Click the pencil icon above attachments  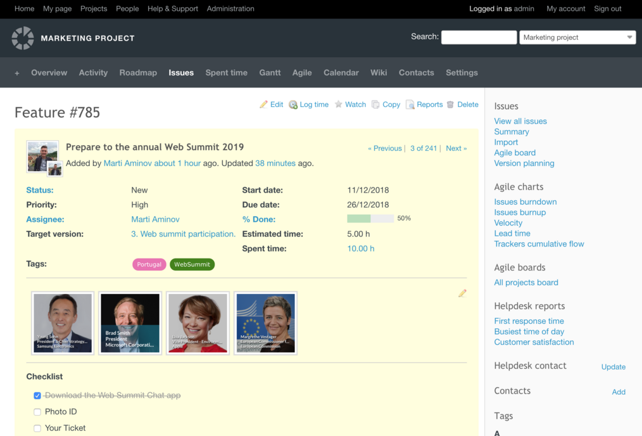point(462,293)
